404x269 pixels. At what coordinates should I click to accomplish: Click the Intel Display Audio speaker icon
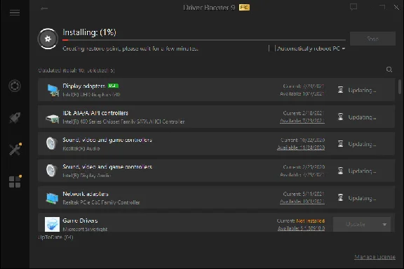click(51, 171)
